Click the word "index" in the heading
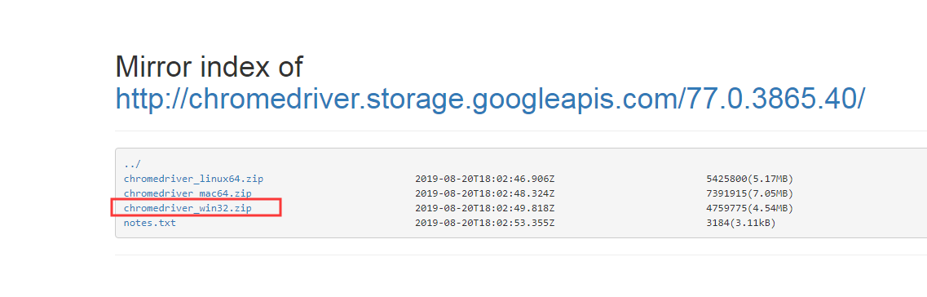Image resolution: width=927 pixels, height=297 pixels. tap(235, 66)
